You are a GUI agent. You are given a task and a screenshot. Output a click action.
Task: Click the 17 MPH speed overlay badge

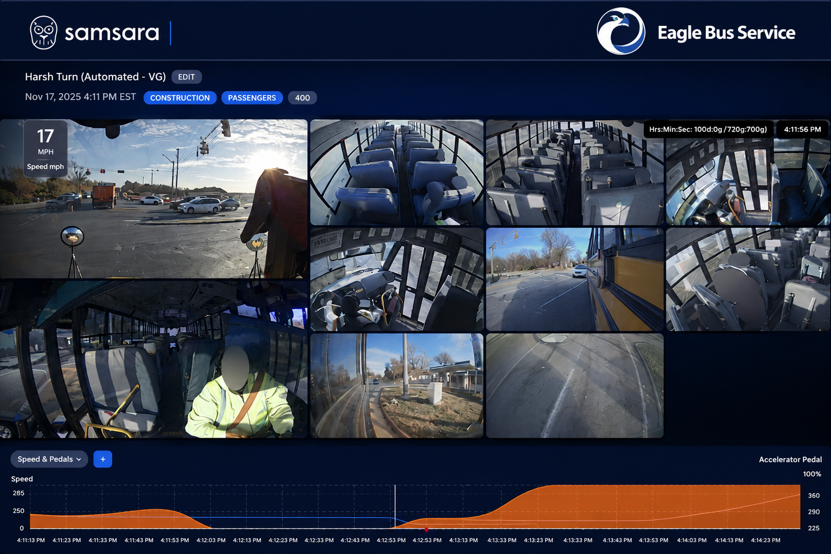pyautogui.click(x=45, y=148)
